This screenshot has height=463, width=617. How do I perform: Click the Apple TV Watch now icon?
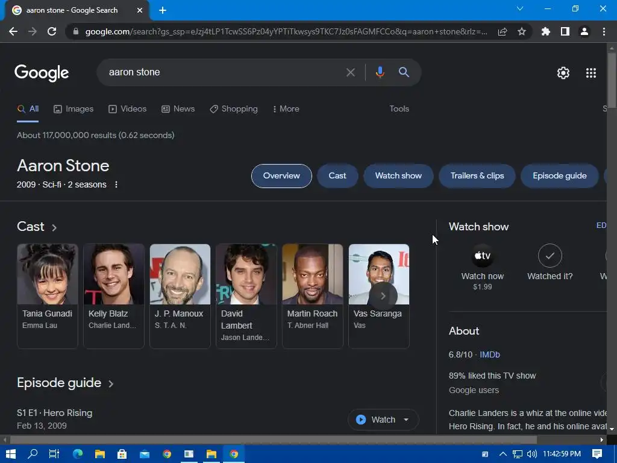483,256
